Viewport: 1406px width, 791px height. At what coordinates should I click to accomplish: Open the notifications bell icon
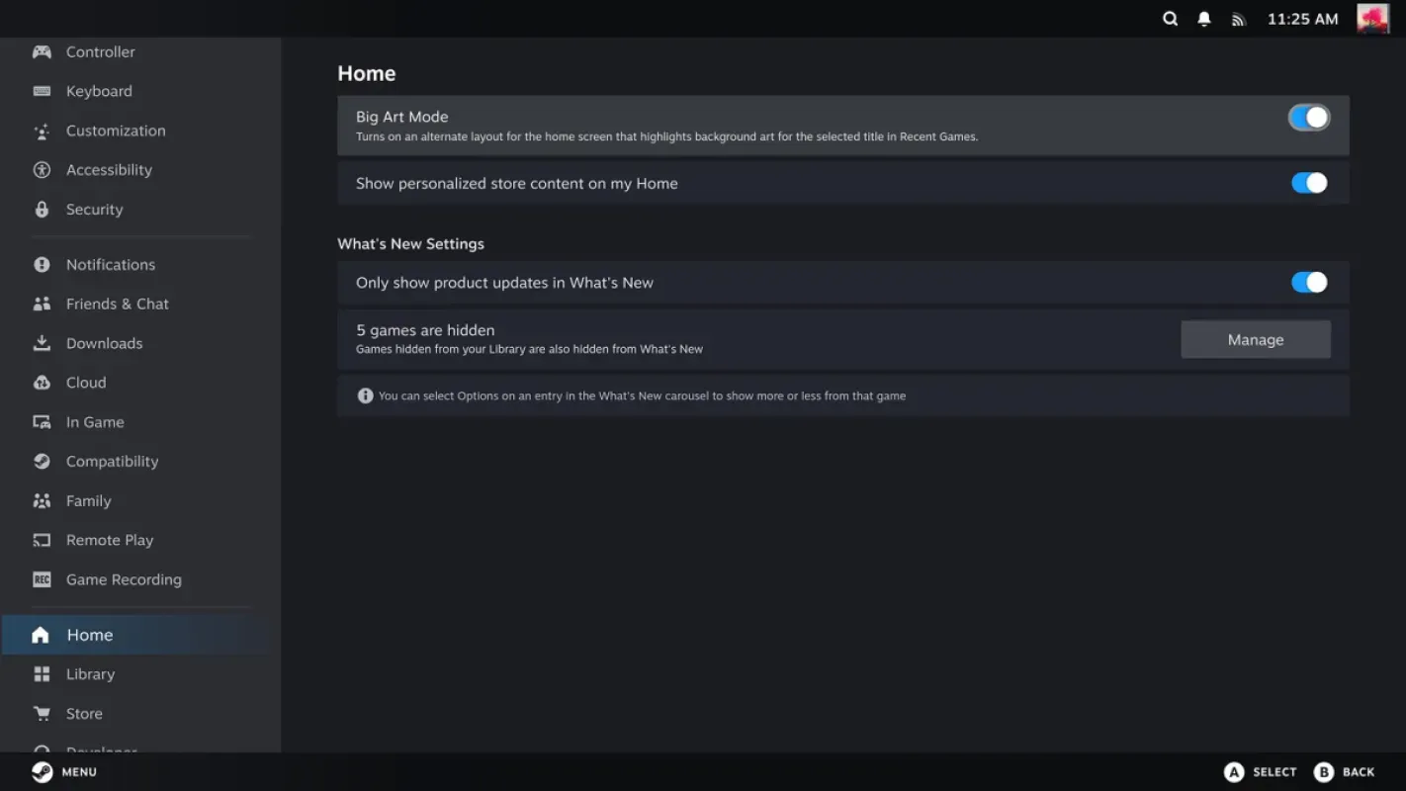click(x=1203, y=19)
